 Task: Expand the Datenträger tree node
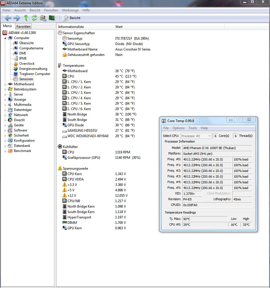click(x=5, y=110)
